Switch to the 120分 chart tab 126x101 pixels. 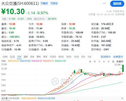point(53,57)
